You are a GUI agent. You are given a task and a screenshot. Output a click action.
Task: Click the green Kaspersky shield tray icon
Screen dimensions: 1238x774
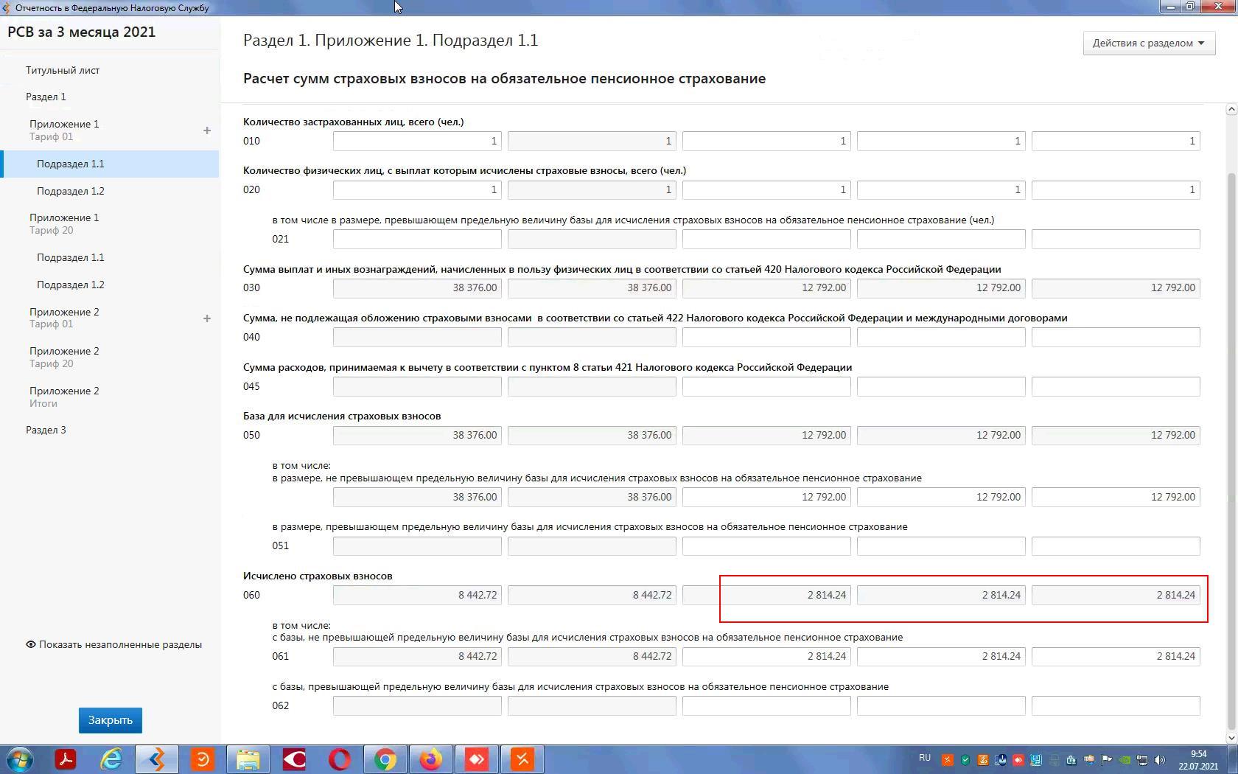click(x=965, y=760)
